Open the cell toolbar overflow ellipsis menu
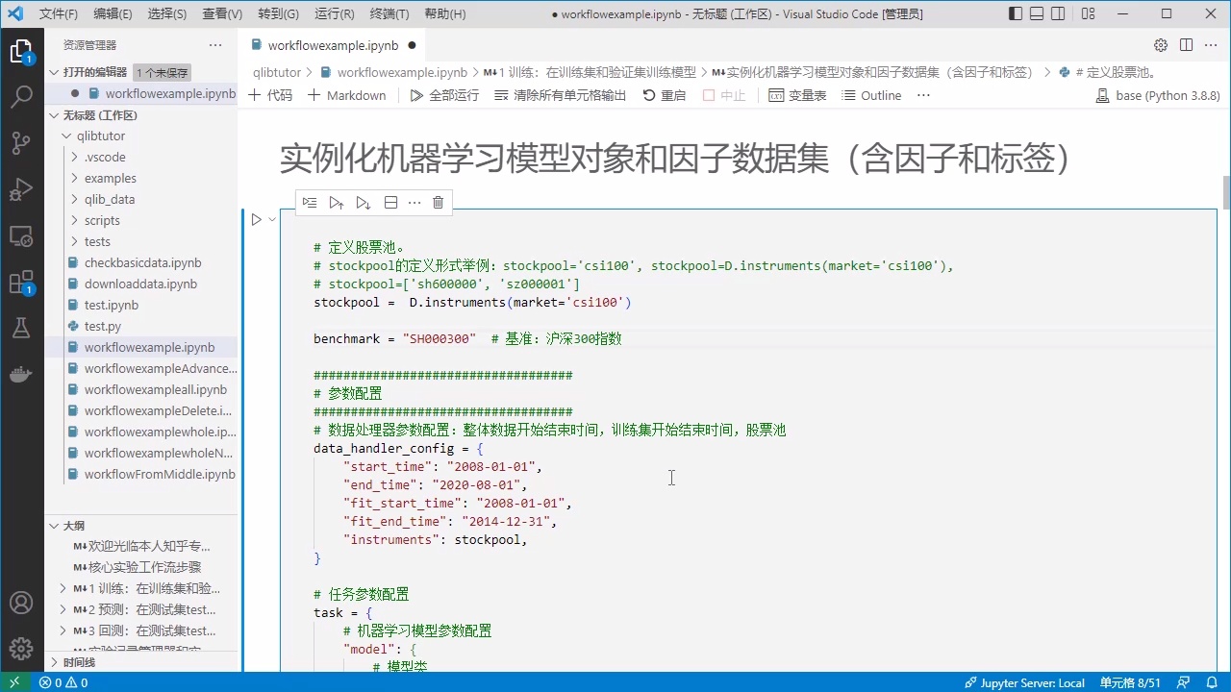The image size is (1231, 692). pos(415,202)
